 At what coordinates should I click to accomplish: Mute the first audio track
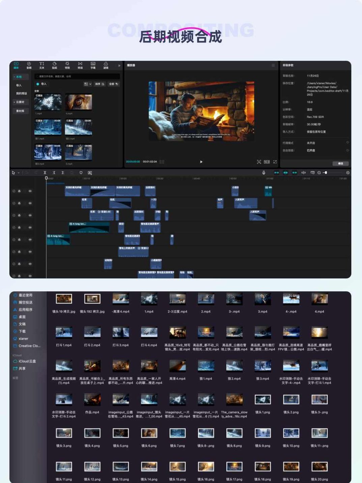click(30, 191)
